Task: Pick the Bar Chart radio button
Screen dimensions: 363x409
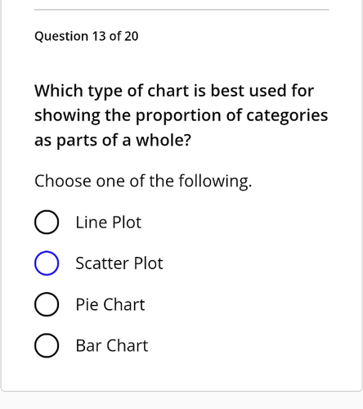Action: pos(47,345)
